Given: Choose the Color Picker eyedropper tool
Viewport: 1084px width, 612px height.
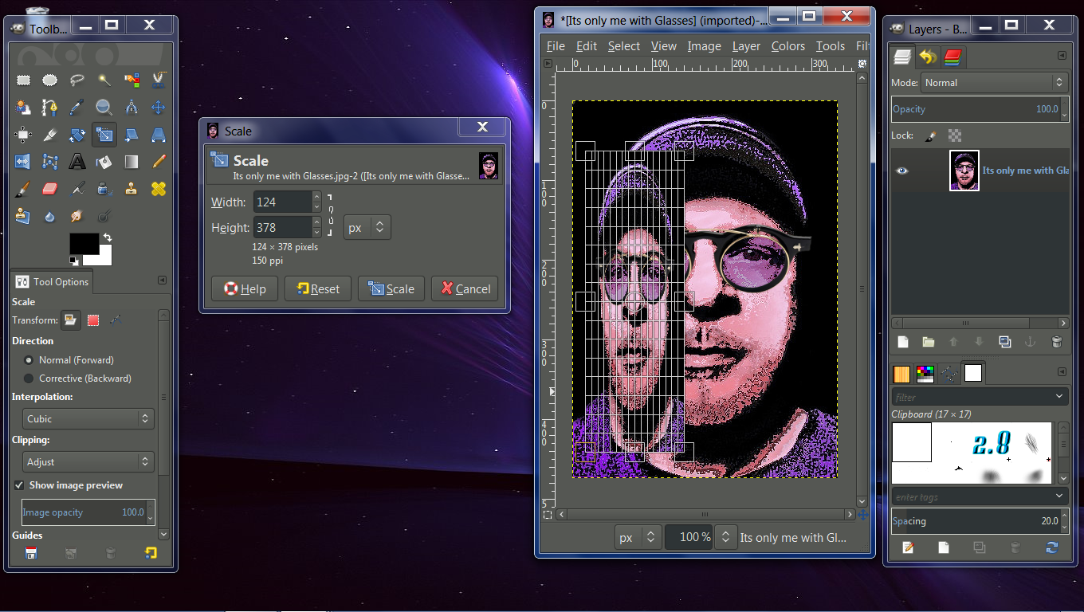Looking at the screenshot, I should click(x=77, y=107).
